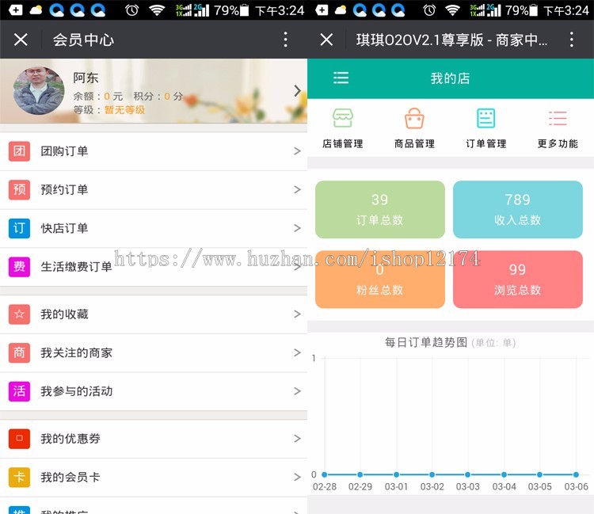Tap the 订单管理 document icon

coord(486,118)
